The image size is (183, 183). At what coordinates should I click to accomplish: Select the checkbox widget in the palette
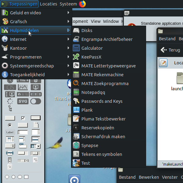pyautogui.click(x=23, y=118)
